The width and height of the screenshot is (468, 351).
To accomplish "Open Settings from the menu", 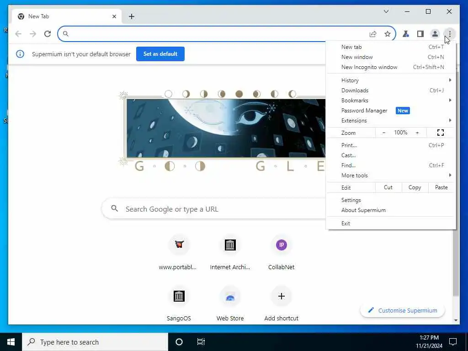I will (x=391, y=200).
